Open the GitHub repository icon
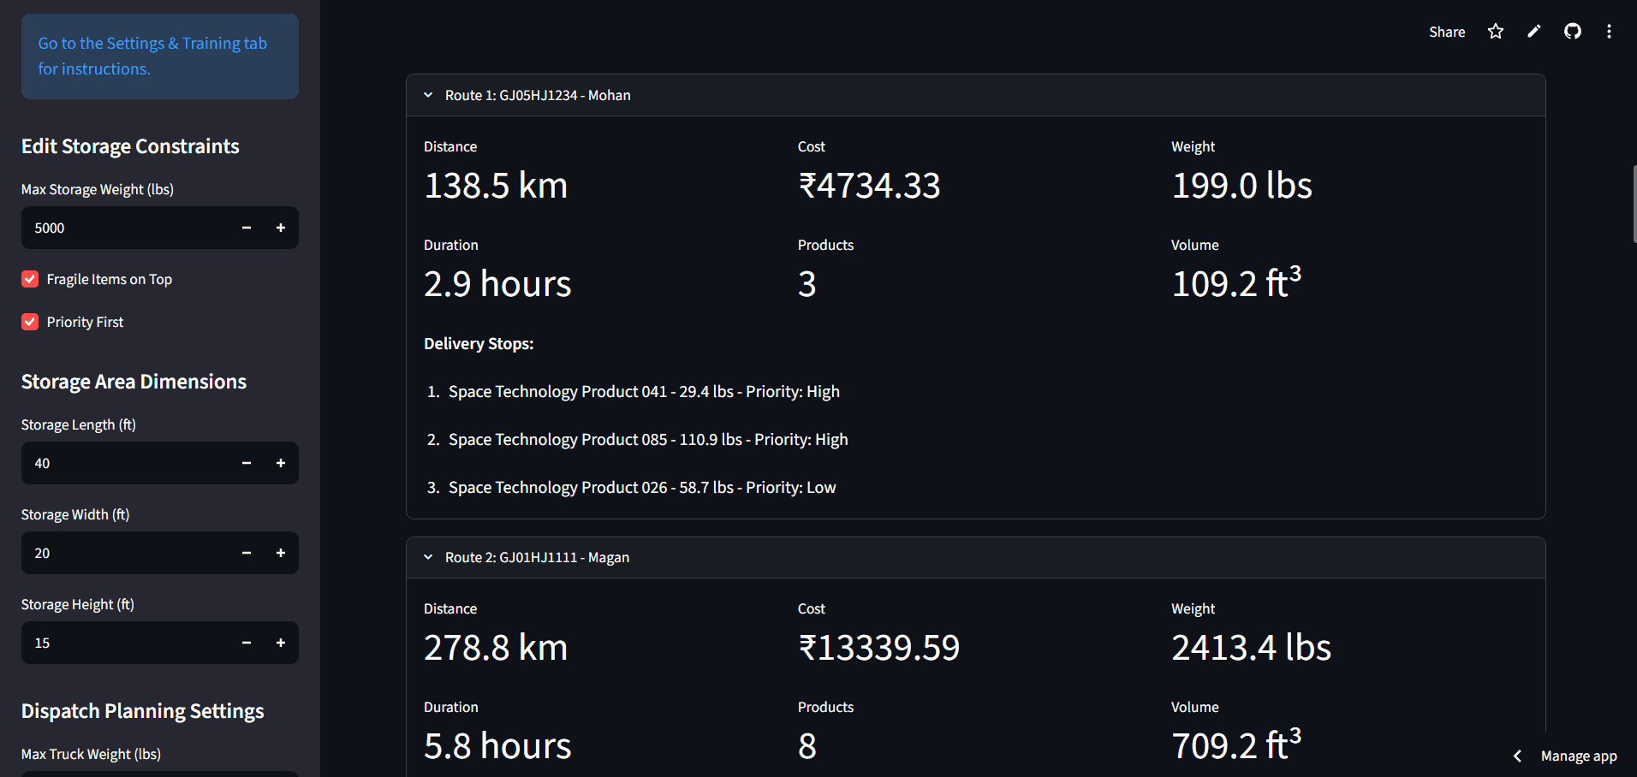This screenshot has width=1637, height=777. click(x=1573, y=32)
